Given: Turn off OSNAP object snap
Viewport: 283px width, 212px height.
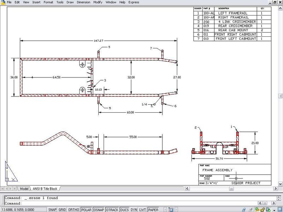Looking at the screenshot, I should click(99, 210).
